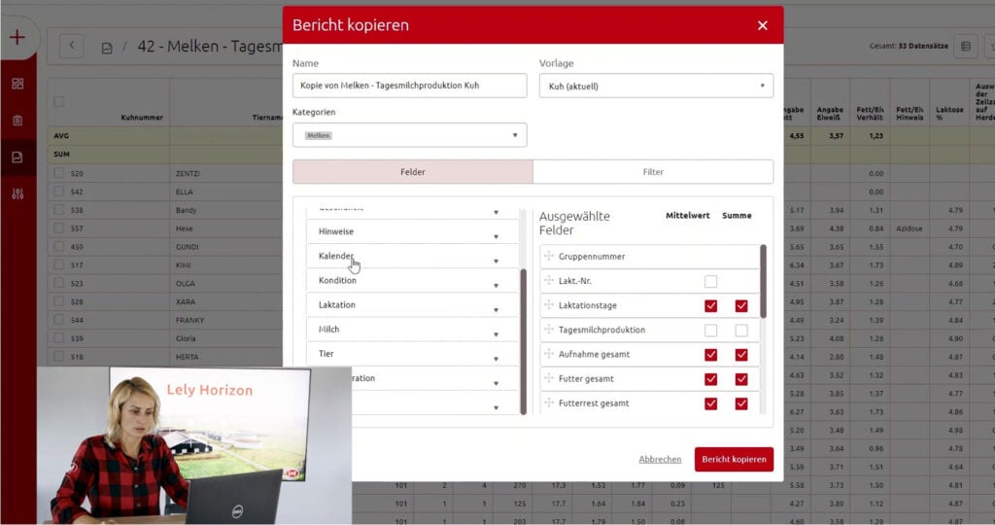The image size is (995, 525).
Task: Switch to the Felder tab
Action: (412, 172)
